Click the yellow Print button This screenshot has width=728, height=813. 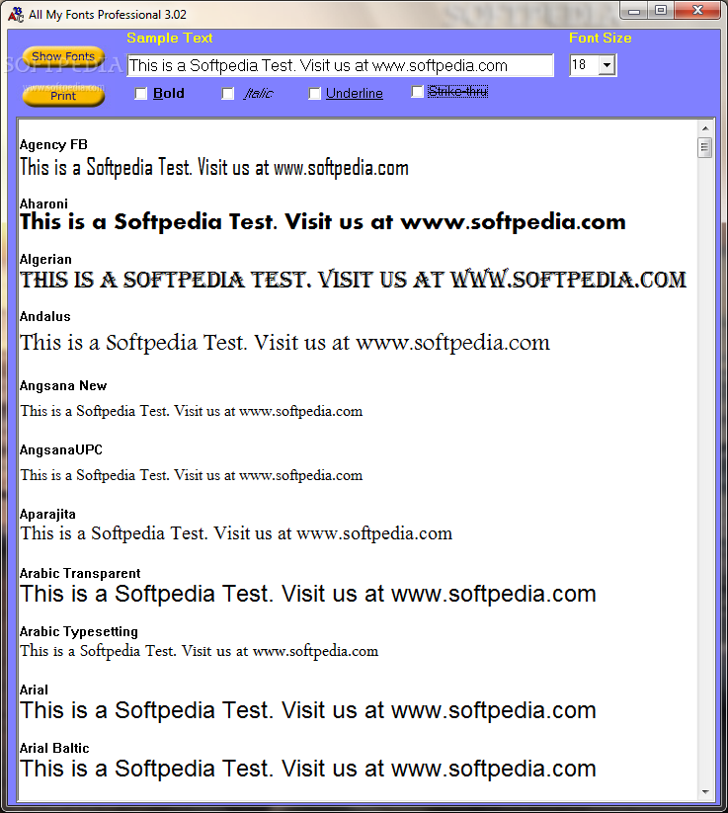tap(63, 96)
